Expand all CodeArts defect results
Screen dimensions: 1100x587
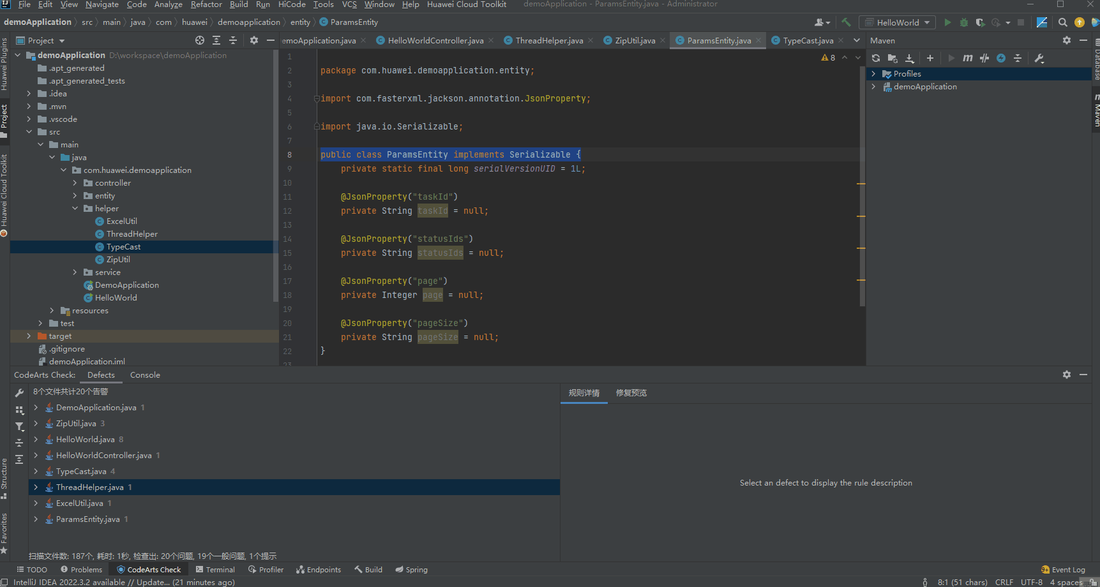pyautogui.click(x=19, y=459)
